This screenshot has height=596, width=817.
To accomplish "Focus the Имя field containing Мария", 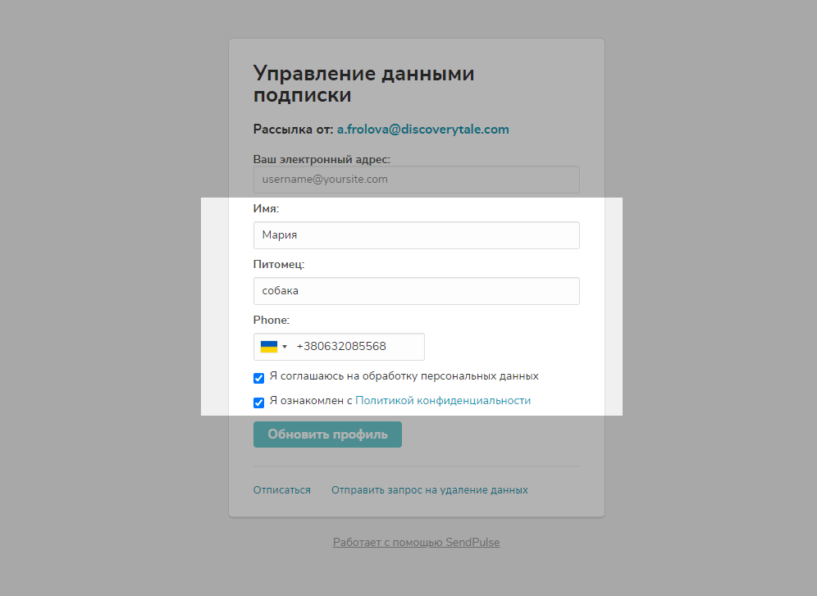I will (x=416, y=235).
